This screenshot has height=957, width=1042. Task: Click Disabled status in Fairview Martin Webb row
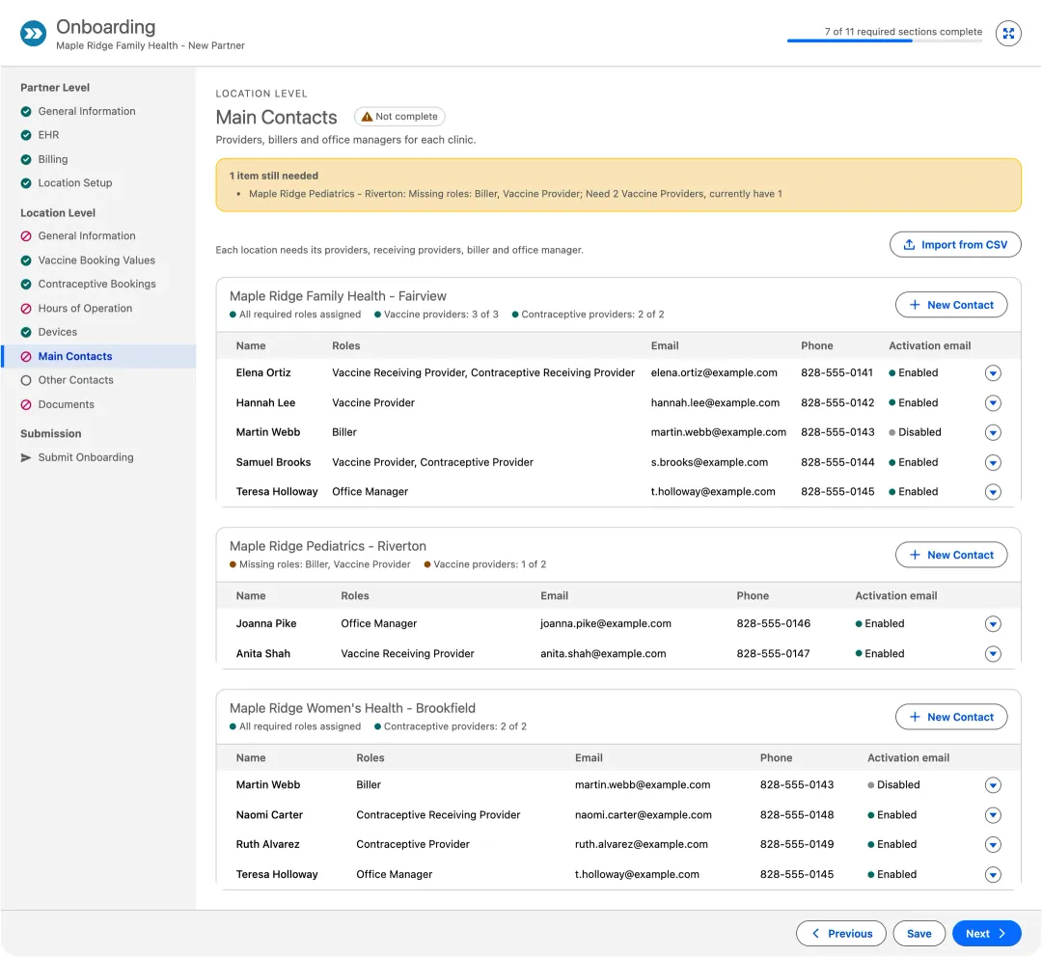915,432
